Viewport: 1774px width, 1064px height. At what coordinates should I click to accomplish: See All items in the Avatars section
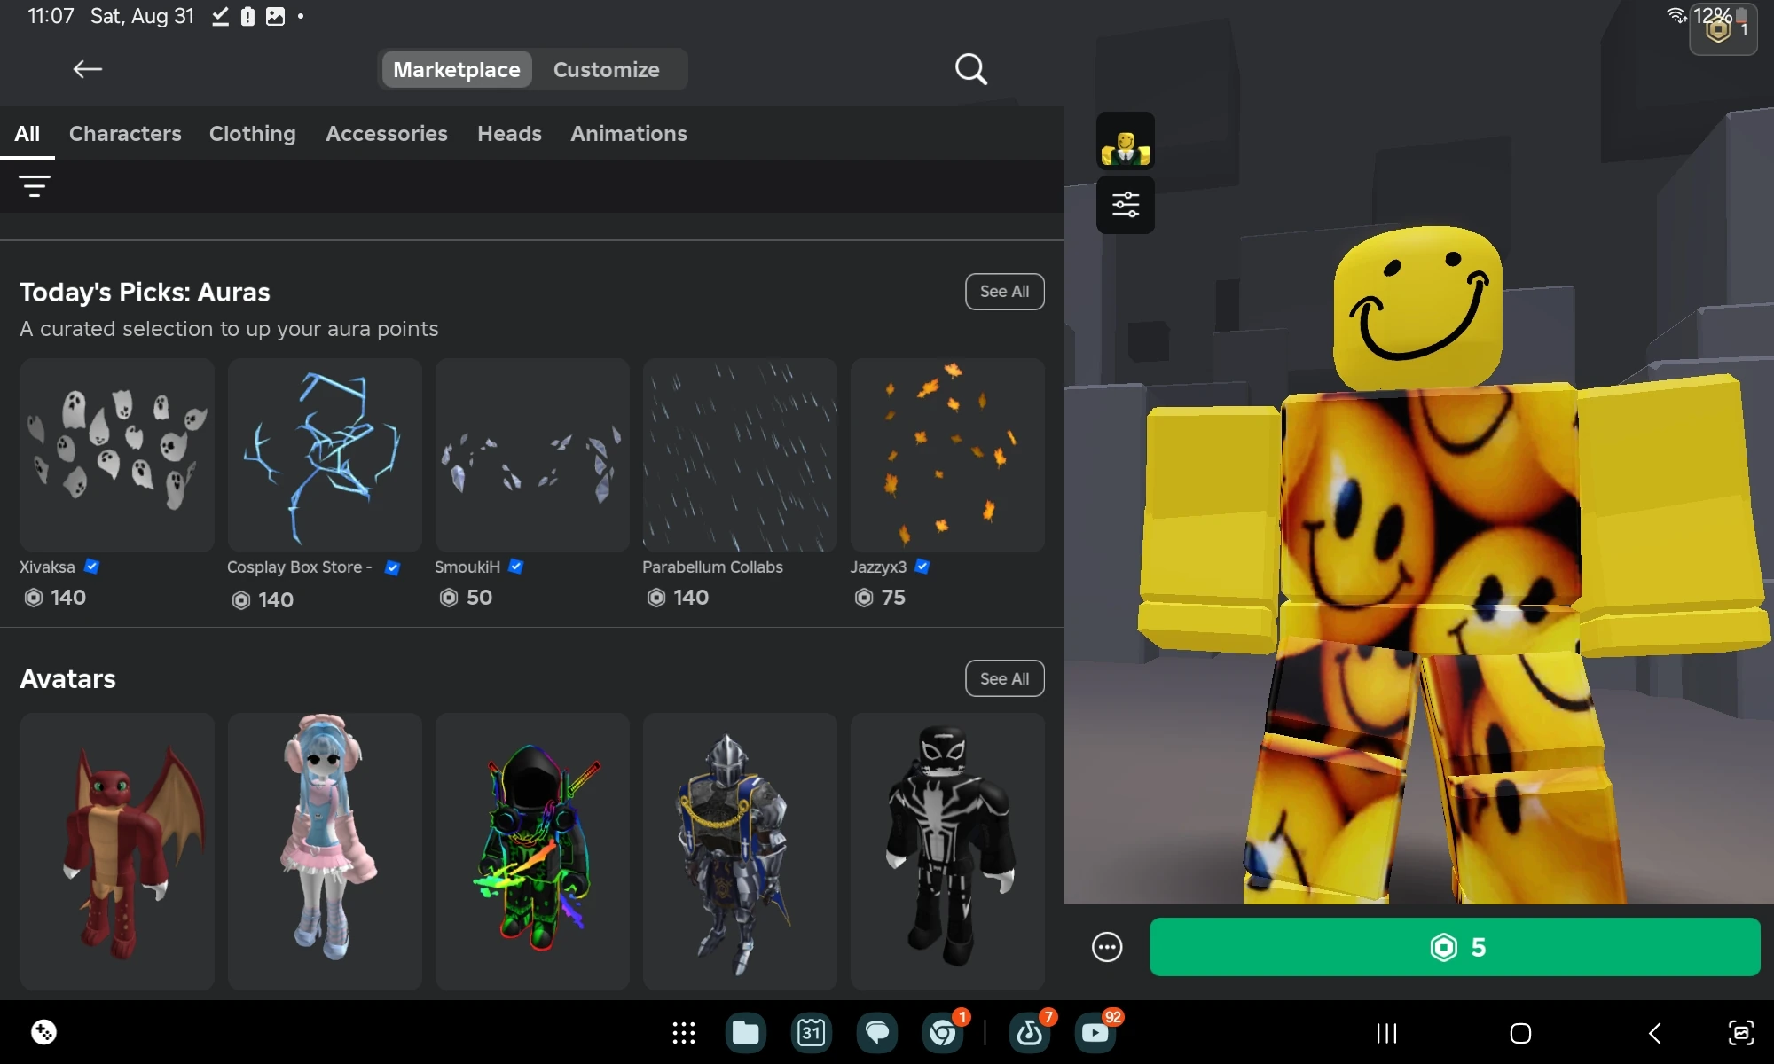[1004, 678]
